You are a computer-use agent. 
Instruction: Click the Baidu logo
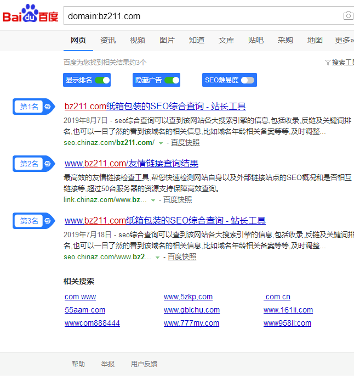click(x=30, y=14)
